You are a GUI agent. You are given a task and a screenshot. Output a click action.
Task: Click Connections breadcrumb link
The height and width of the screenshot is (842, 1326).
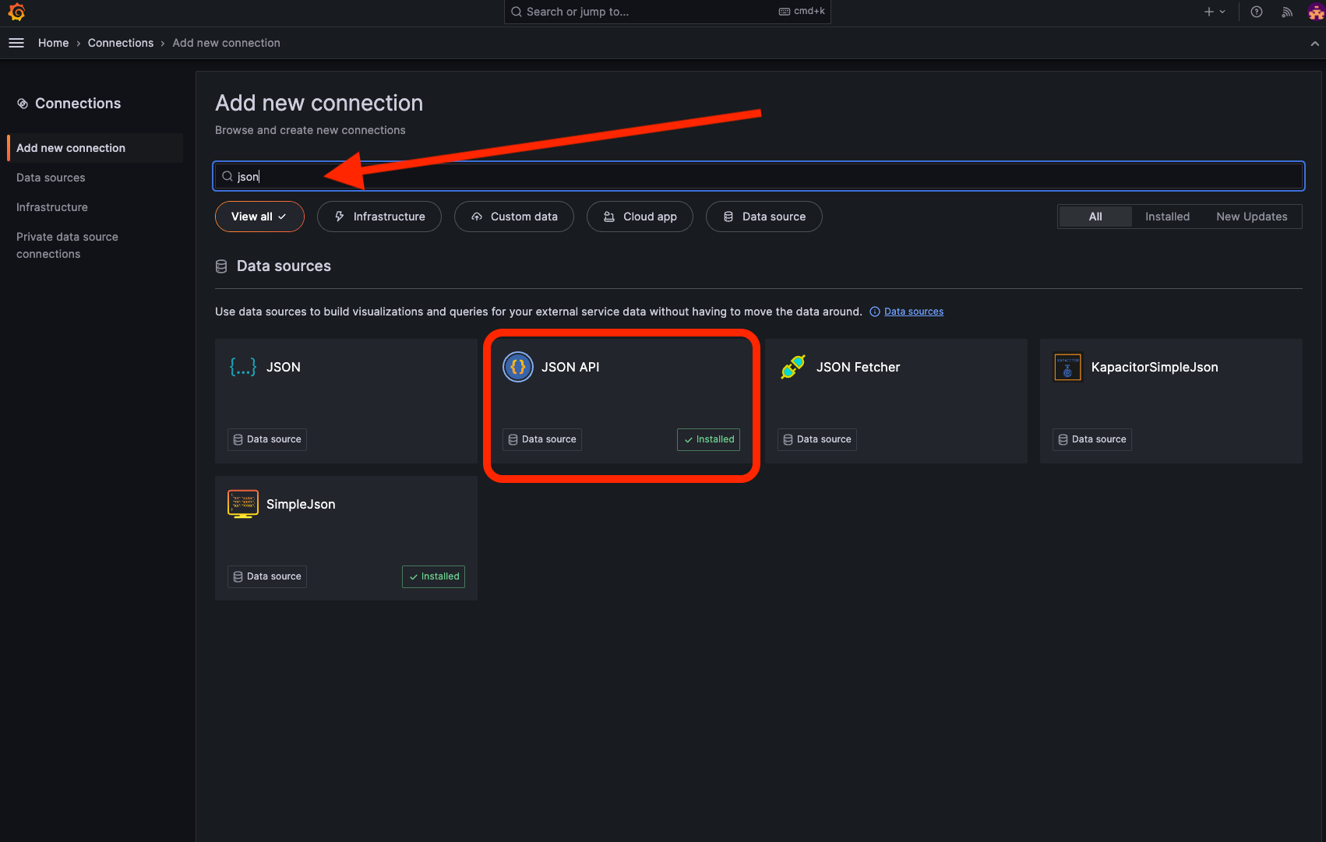click(x=121, y=43)
